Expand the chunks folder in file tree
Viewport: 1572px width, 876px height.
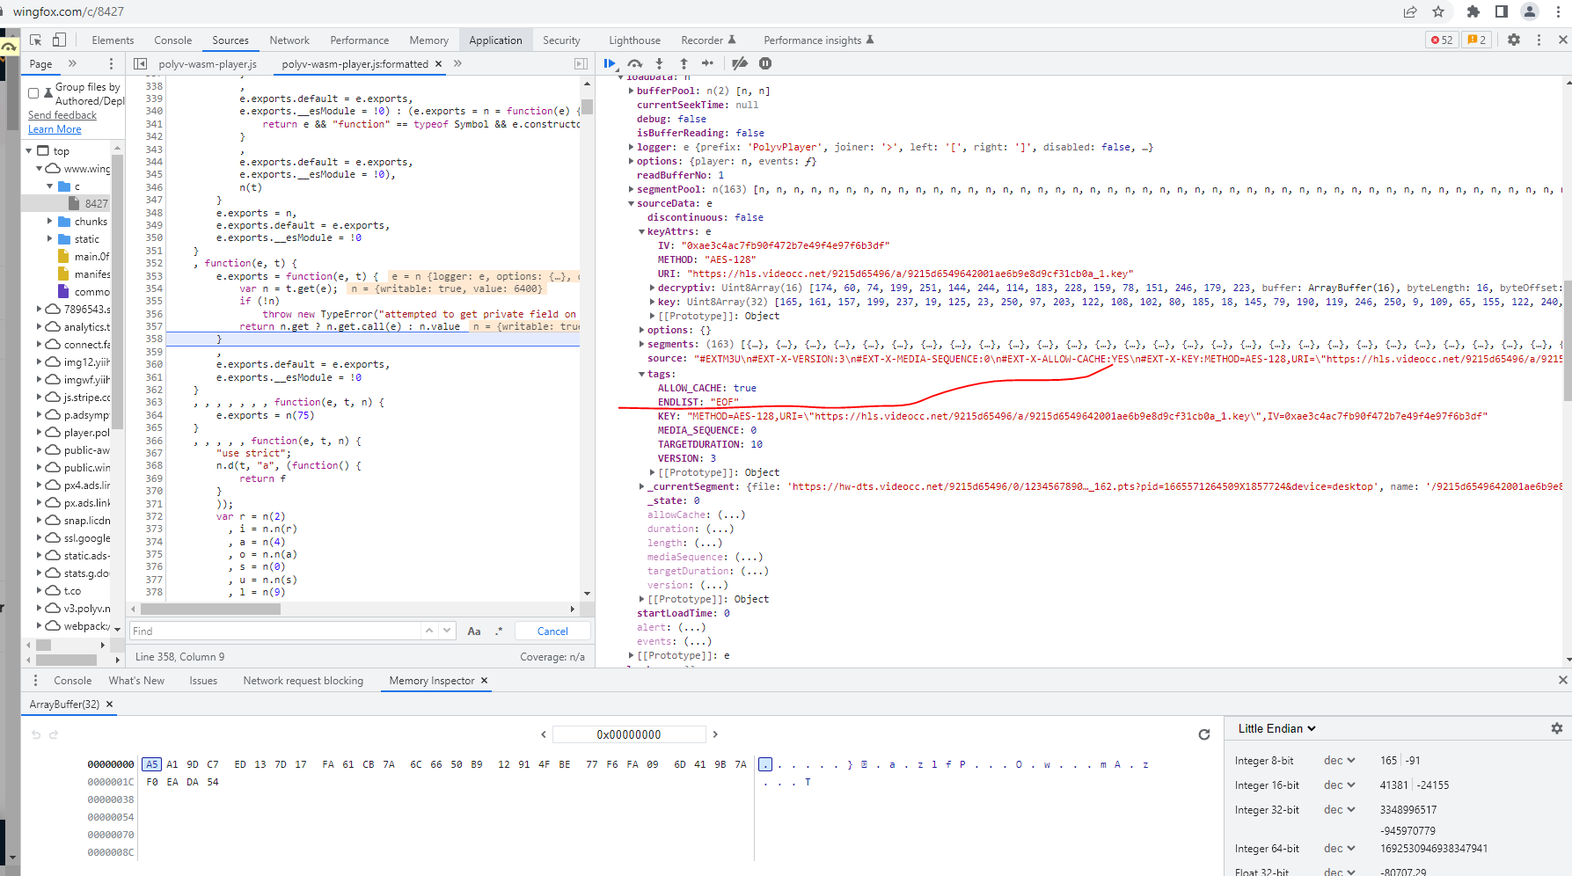50,222
